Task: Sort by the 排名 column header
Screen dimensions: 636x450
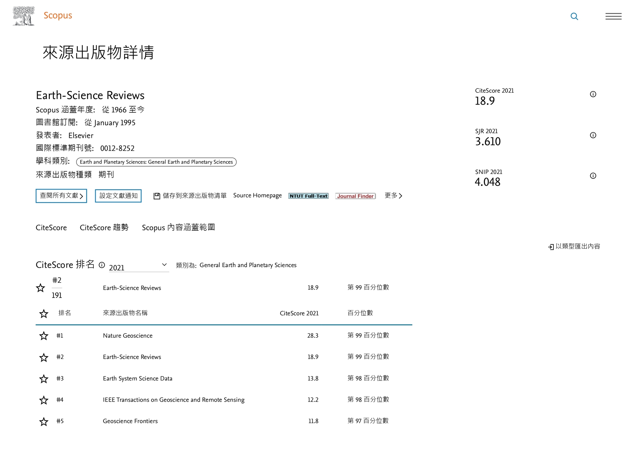Action: [65, 313]
